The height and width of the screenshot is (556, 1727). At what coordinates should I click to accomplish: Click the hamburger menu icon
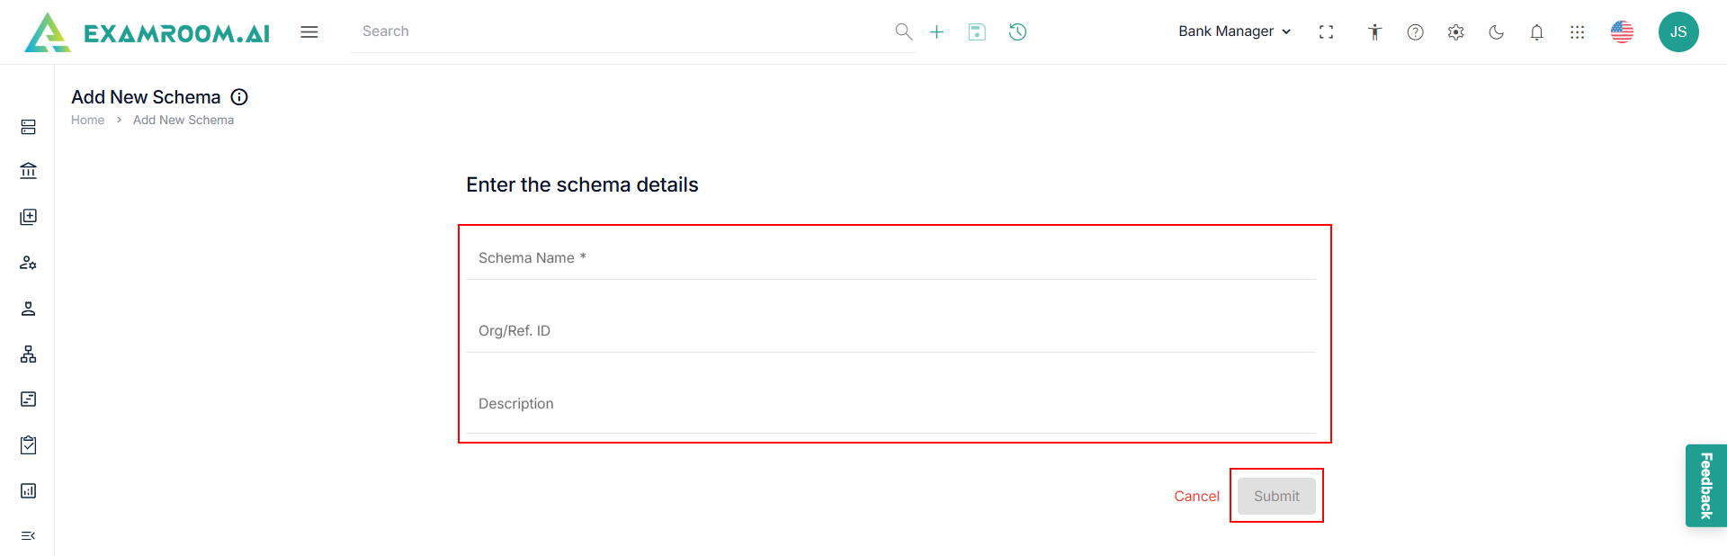click(309, 32)
